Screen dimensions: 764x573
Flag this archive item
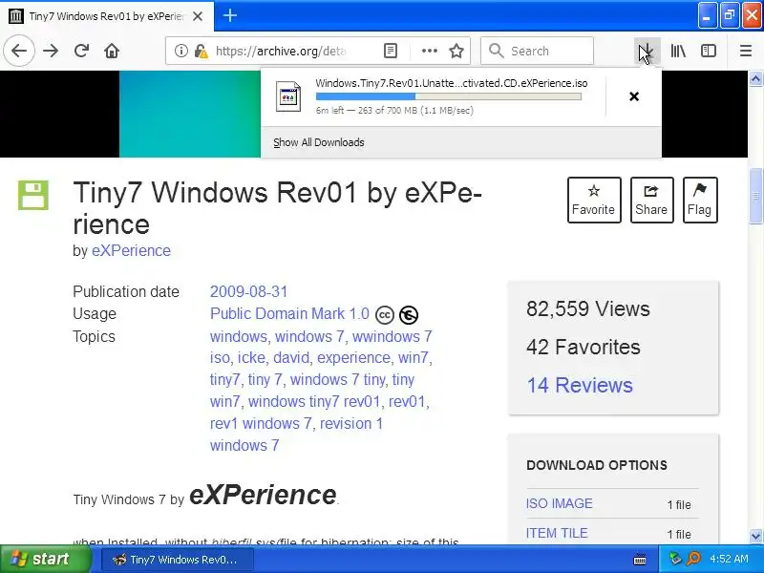pyautogui.click(x=700, y=201)
